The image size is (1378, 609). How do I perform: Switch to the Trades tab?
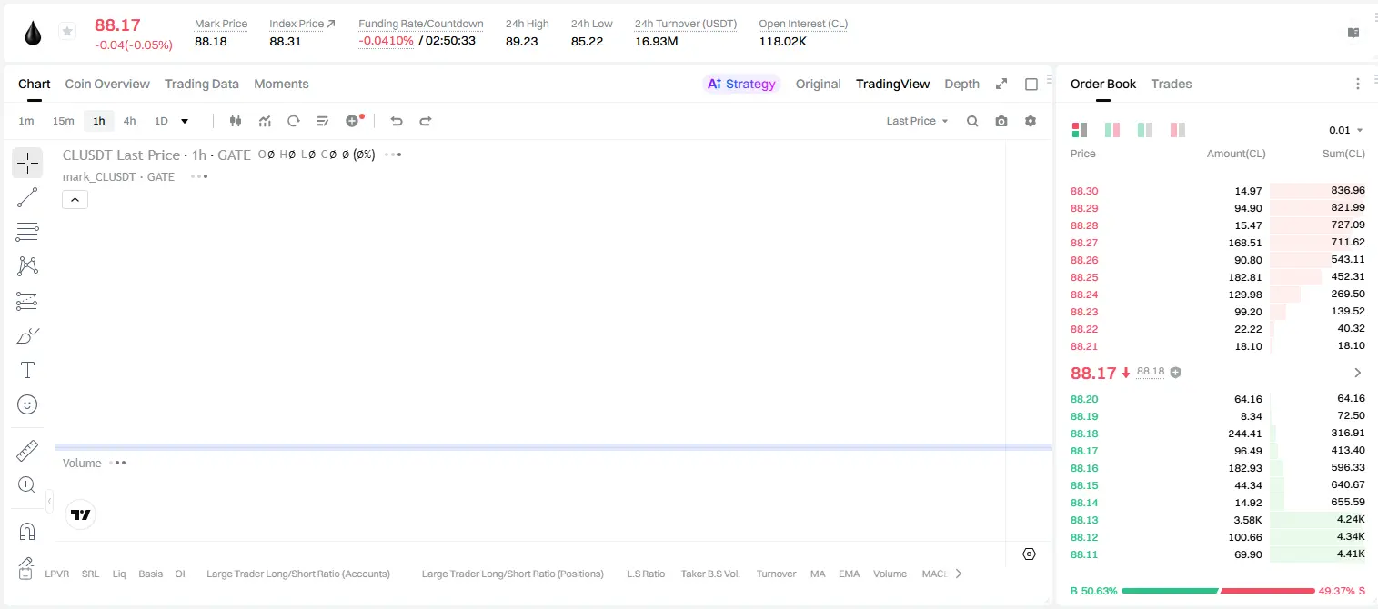pos(1172,84)
